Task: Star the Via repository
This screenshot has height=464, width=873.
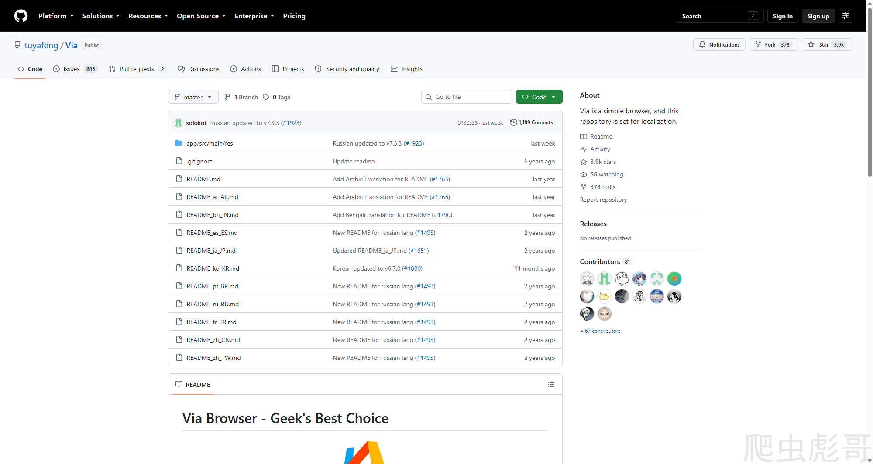Action: click(x=827, y=44)
